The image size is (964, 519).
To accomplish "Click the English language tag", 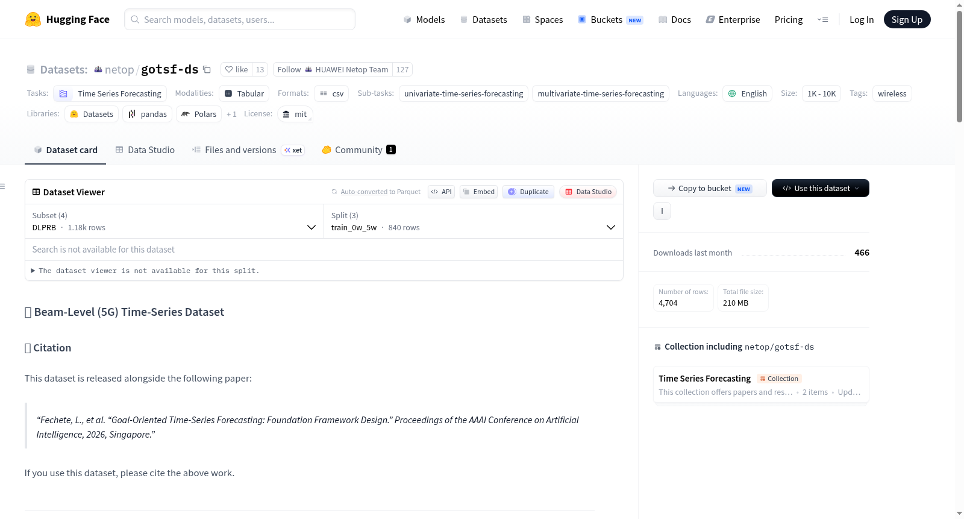I will [747, 93].
